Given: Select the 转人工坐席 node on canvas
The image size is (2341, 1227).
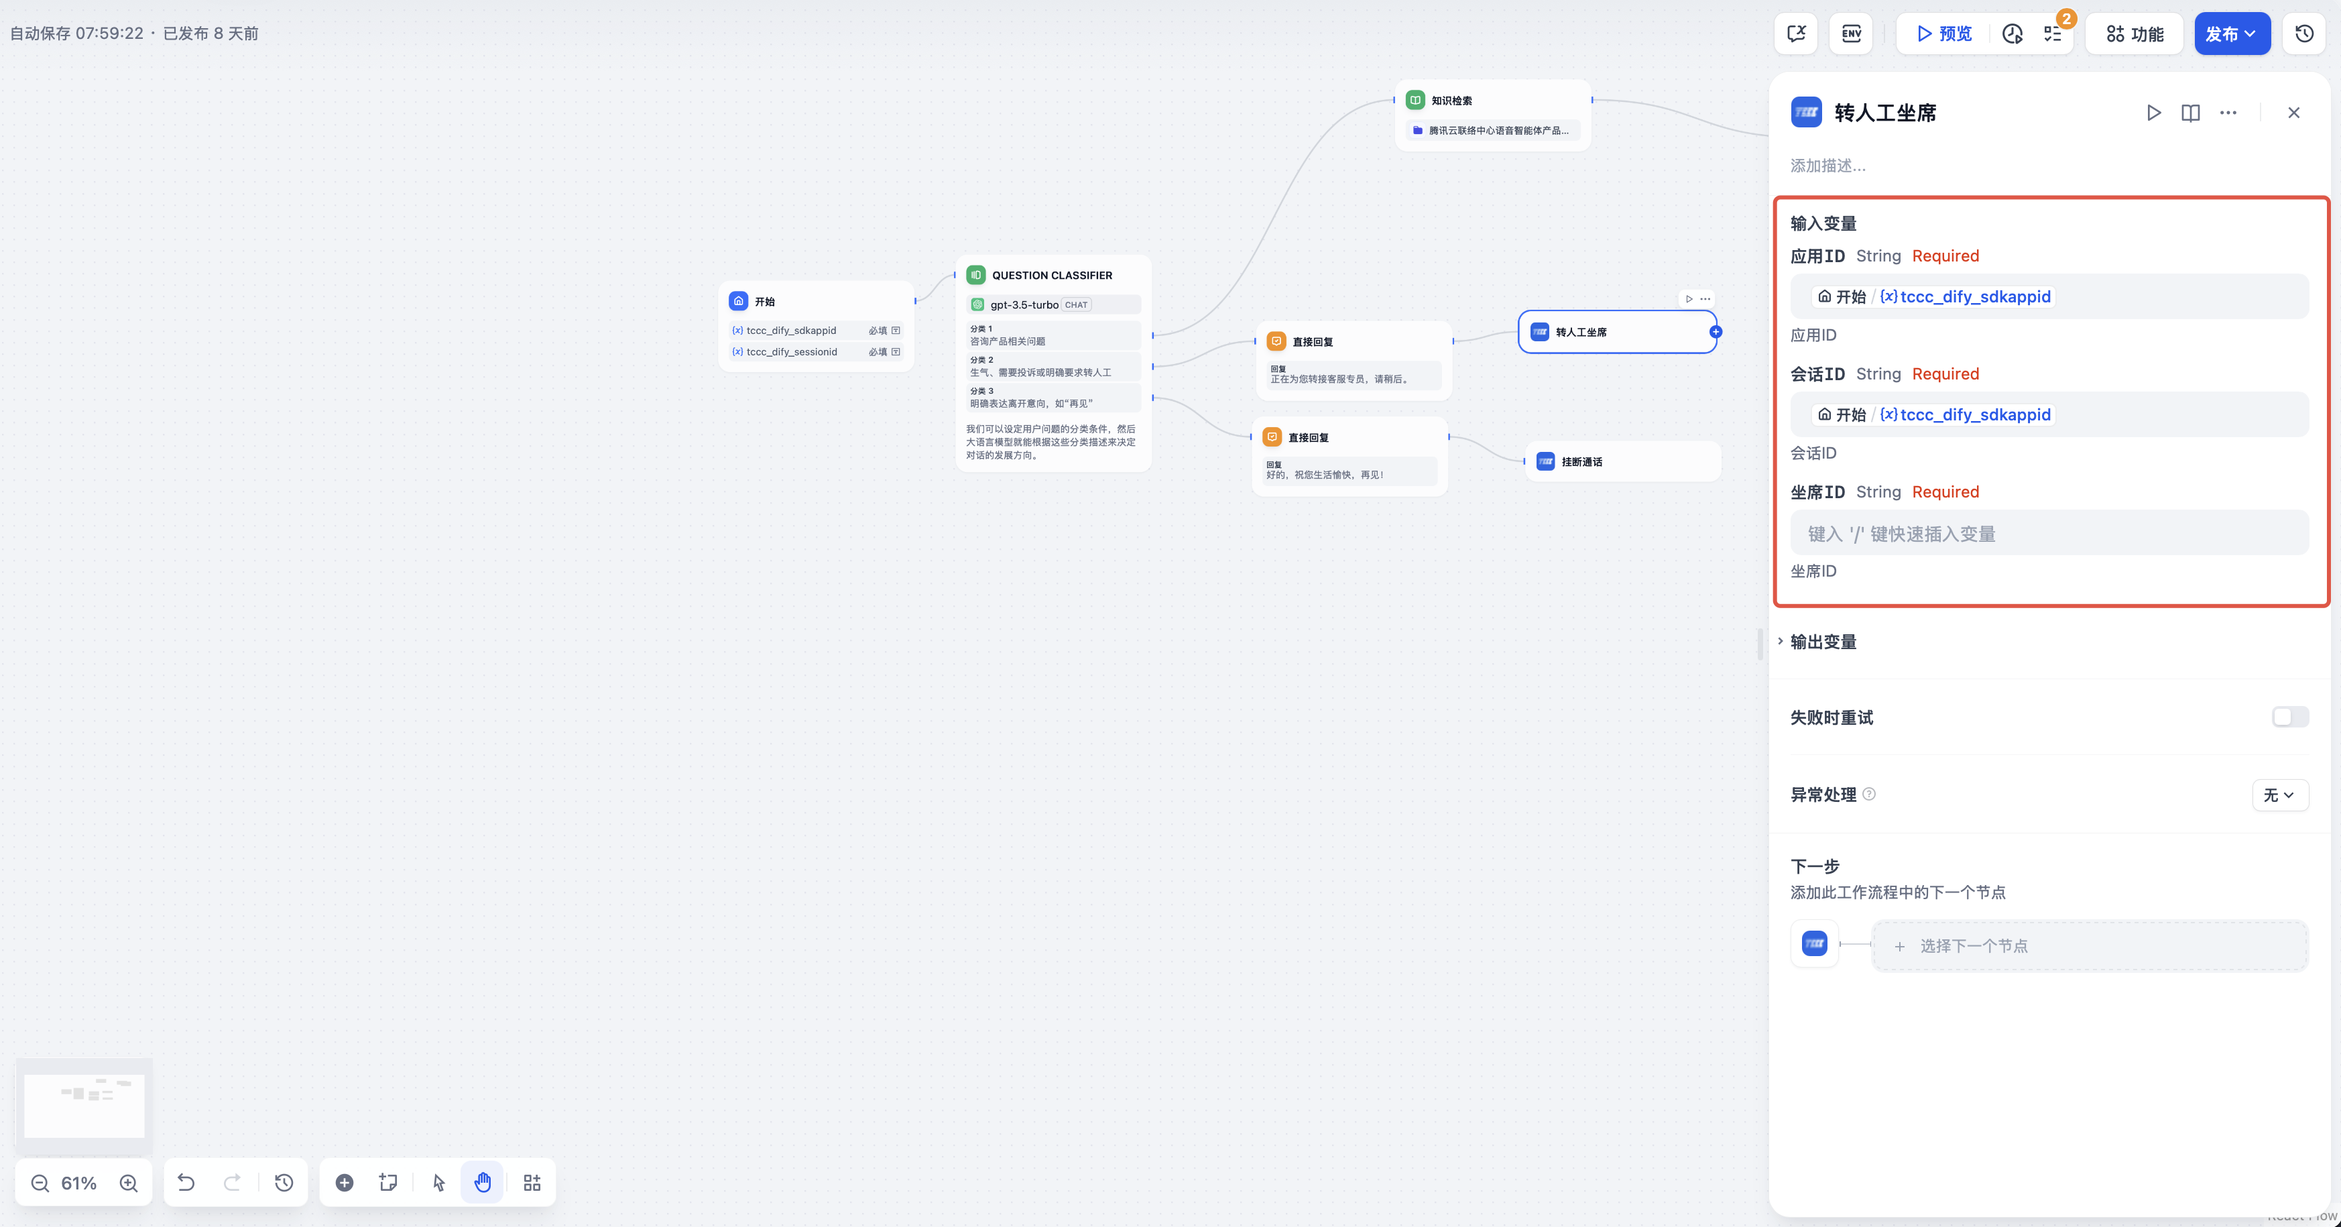Looking at the screenshot, I should tap(1618, 332).
